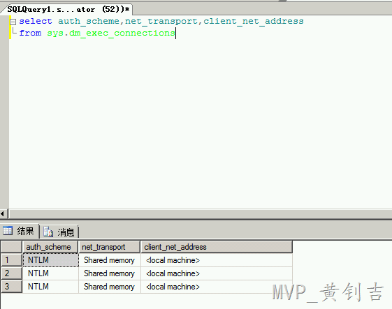
Task: Click the messages document icon
Action: (48, 232)
